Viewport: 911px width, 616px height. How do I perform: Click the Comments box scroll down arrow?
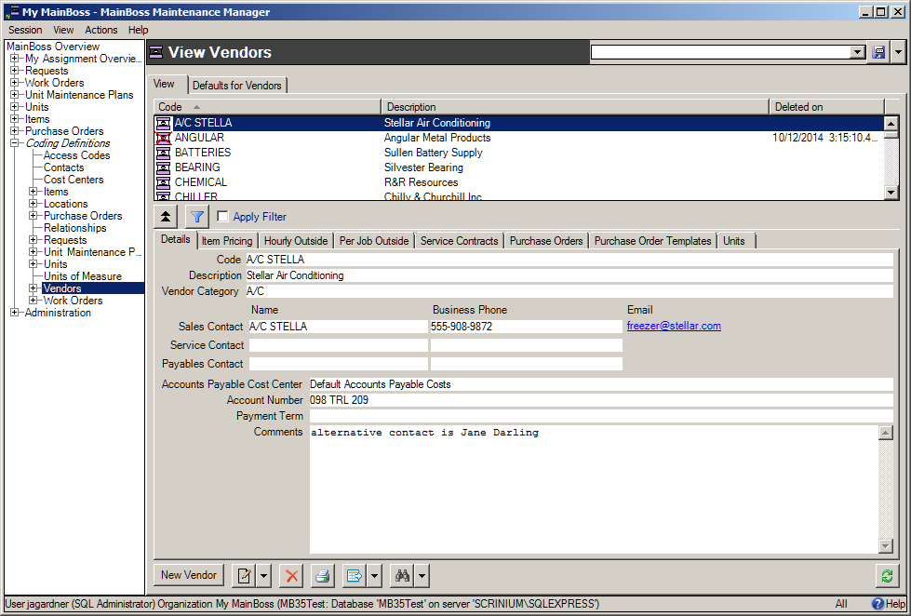point(886,545)
